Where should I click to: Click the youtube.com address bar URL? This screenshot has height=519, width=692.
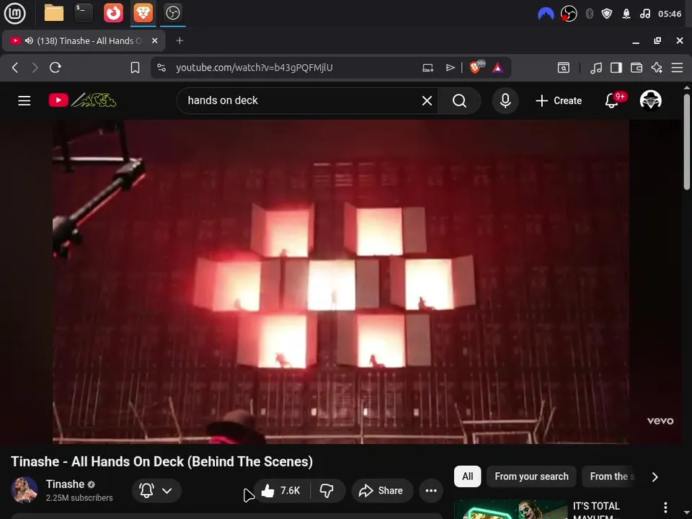254,68
